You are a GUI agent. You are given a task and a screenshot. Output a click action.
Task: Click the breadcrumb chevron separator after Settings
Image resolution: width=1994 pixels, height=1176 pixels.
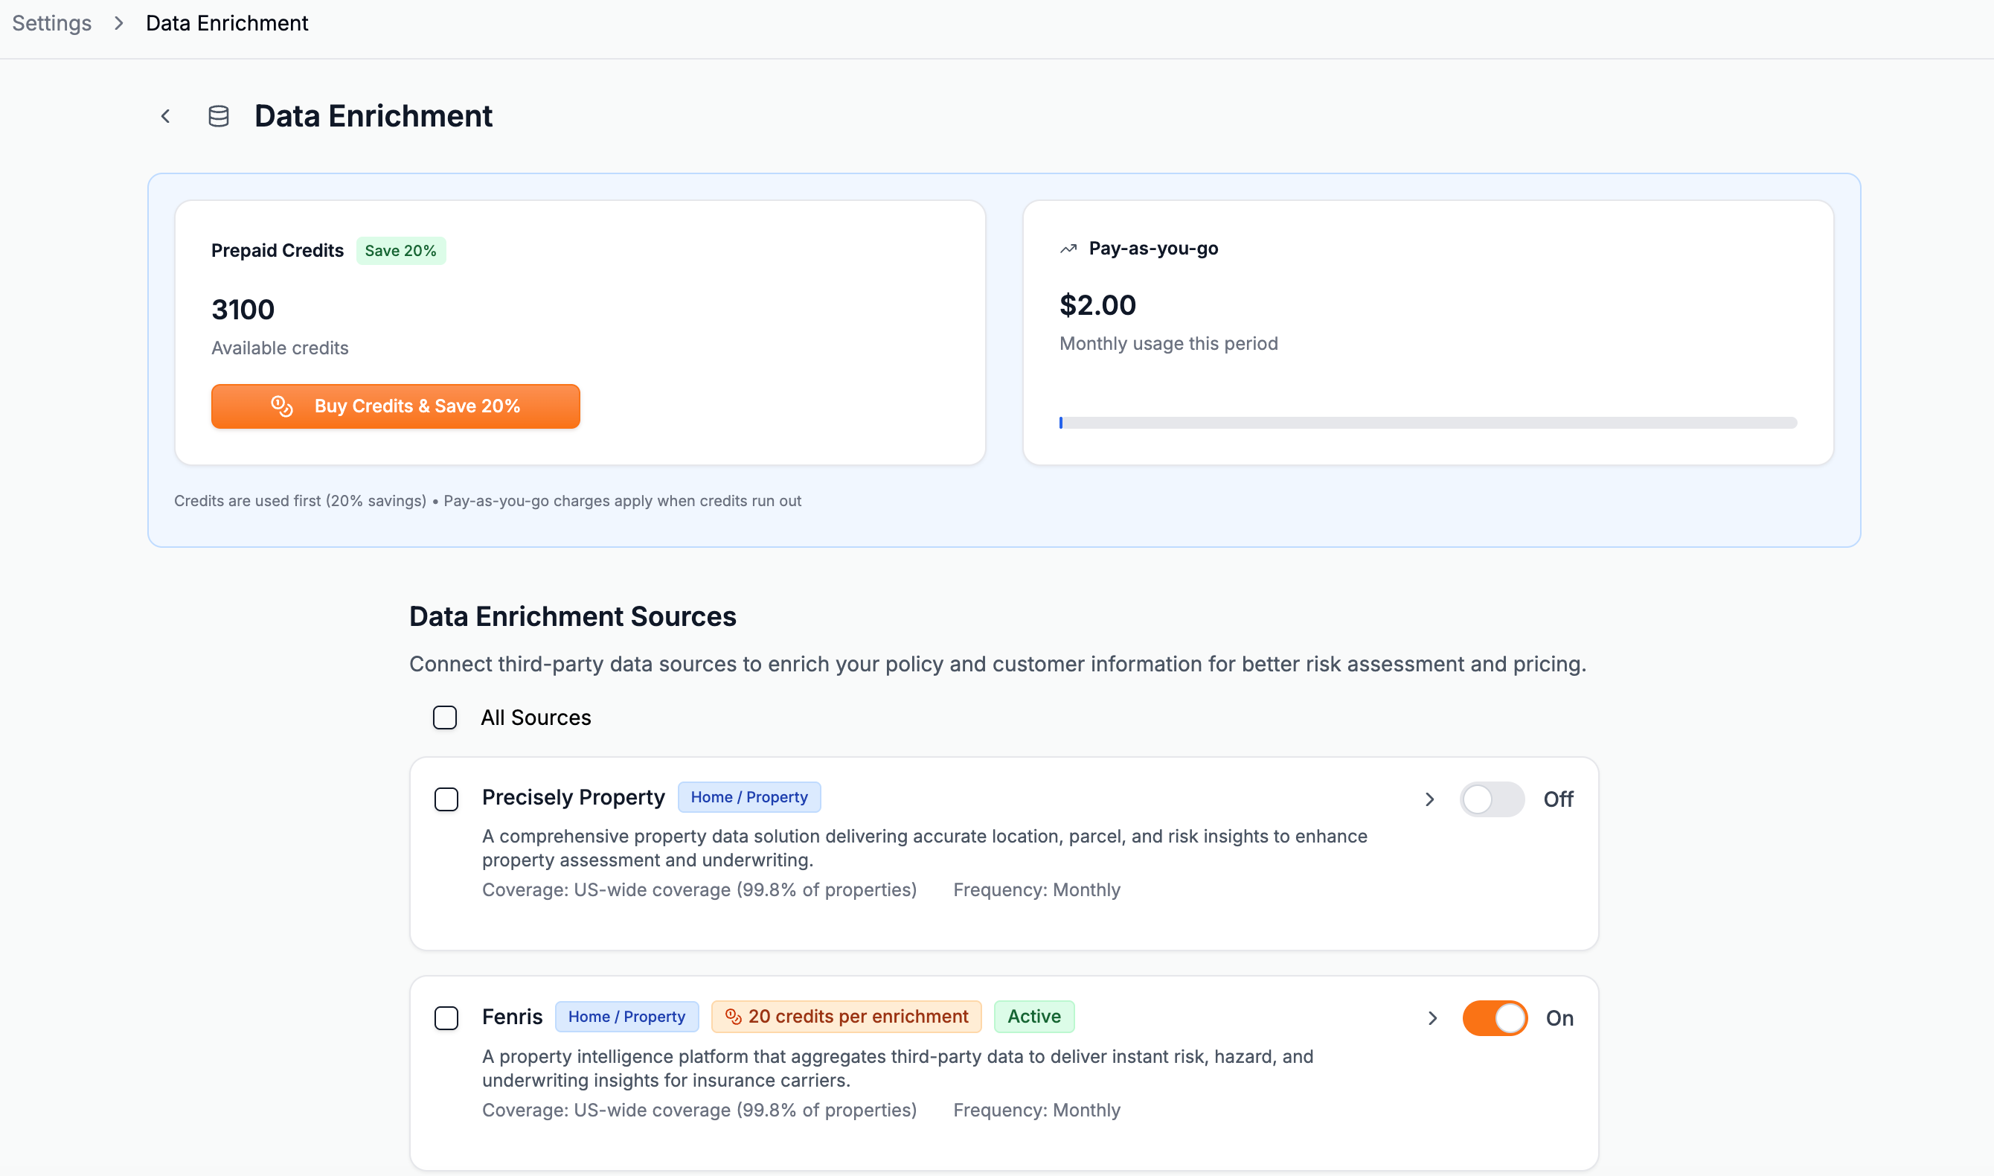119,24
